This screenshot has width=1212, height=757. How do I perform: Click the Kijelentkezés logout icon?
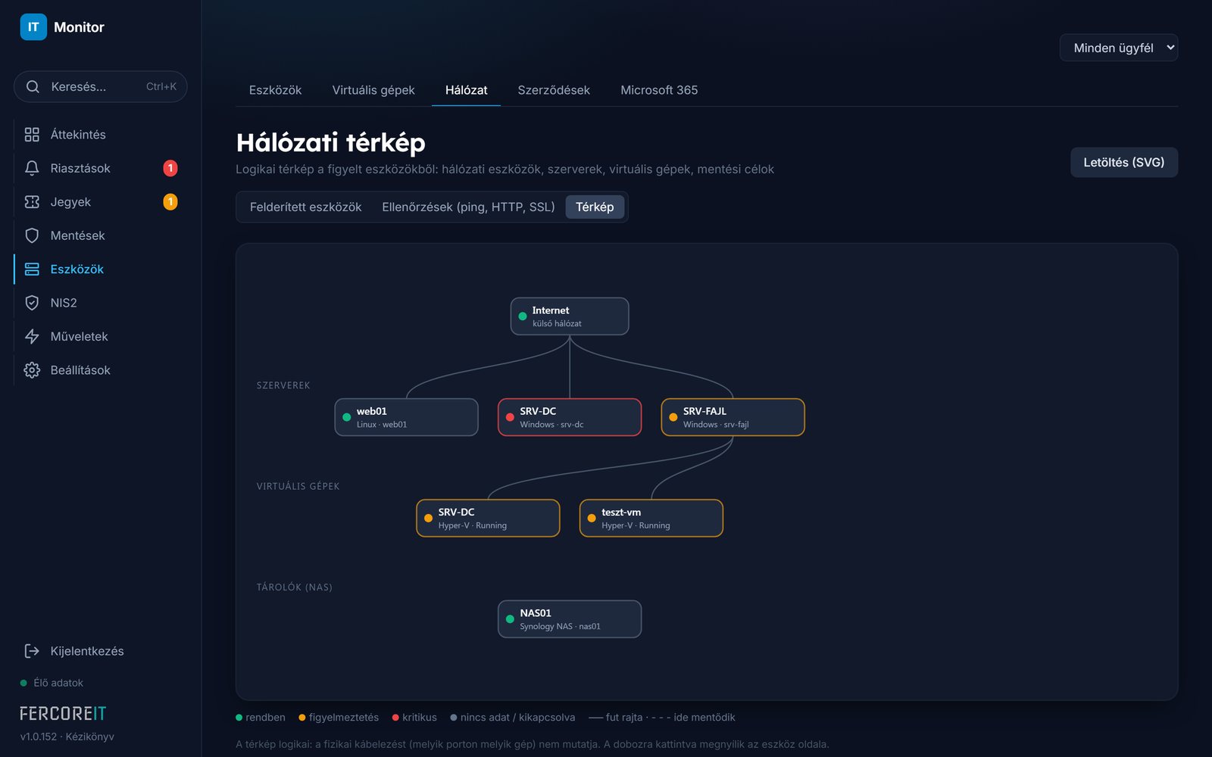(x=32, y=651)
